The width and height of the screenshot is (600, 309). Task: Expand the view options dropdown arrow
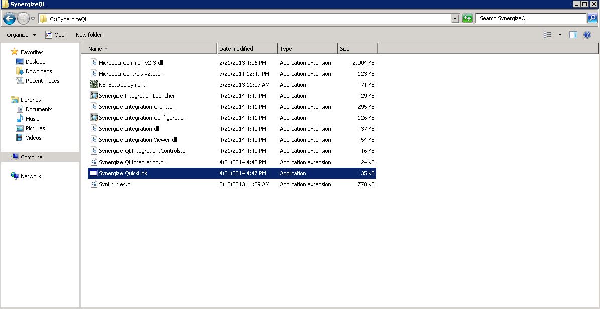[x=560, y=35]
